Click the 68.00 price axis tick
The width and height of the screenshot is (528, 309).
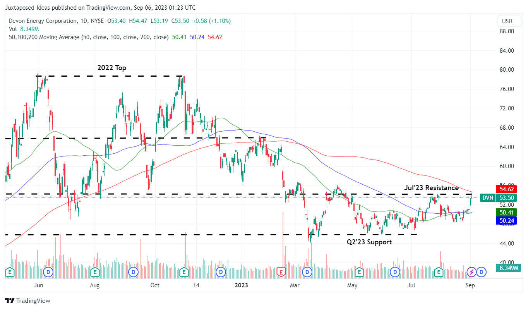507,127
